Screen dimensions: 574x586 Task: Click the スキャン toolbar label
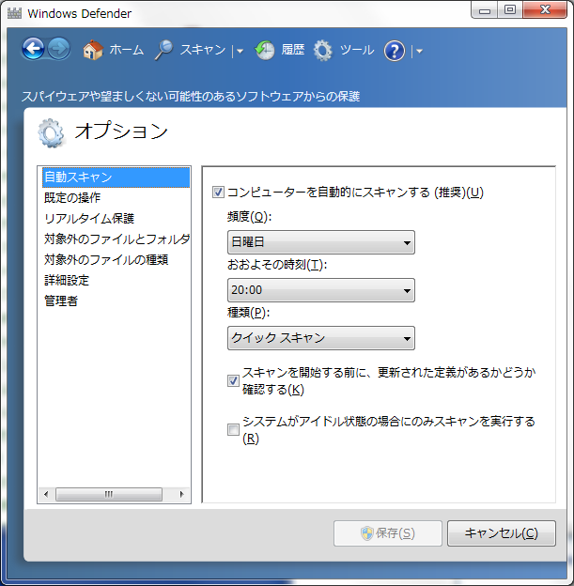[x=203, y=50]
